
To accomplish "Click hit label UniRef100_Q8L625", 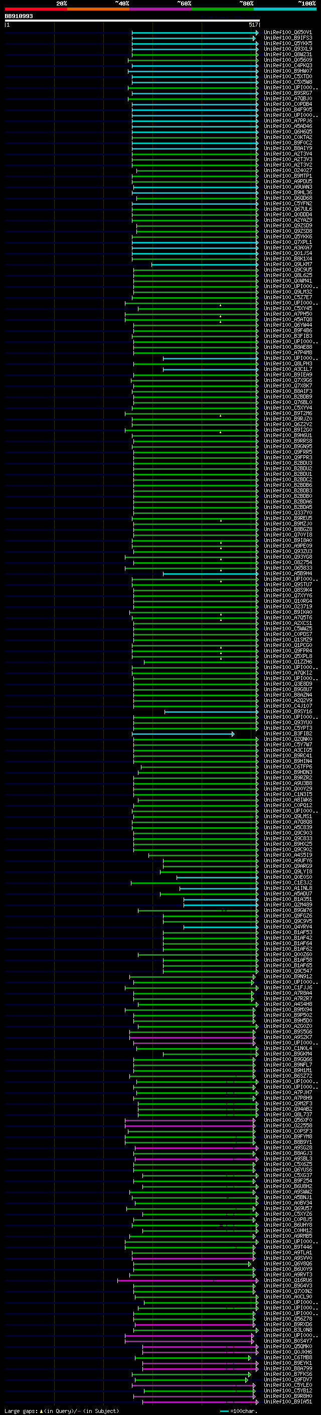I will (287, 275).
